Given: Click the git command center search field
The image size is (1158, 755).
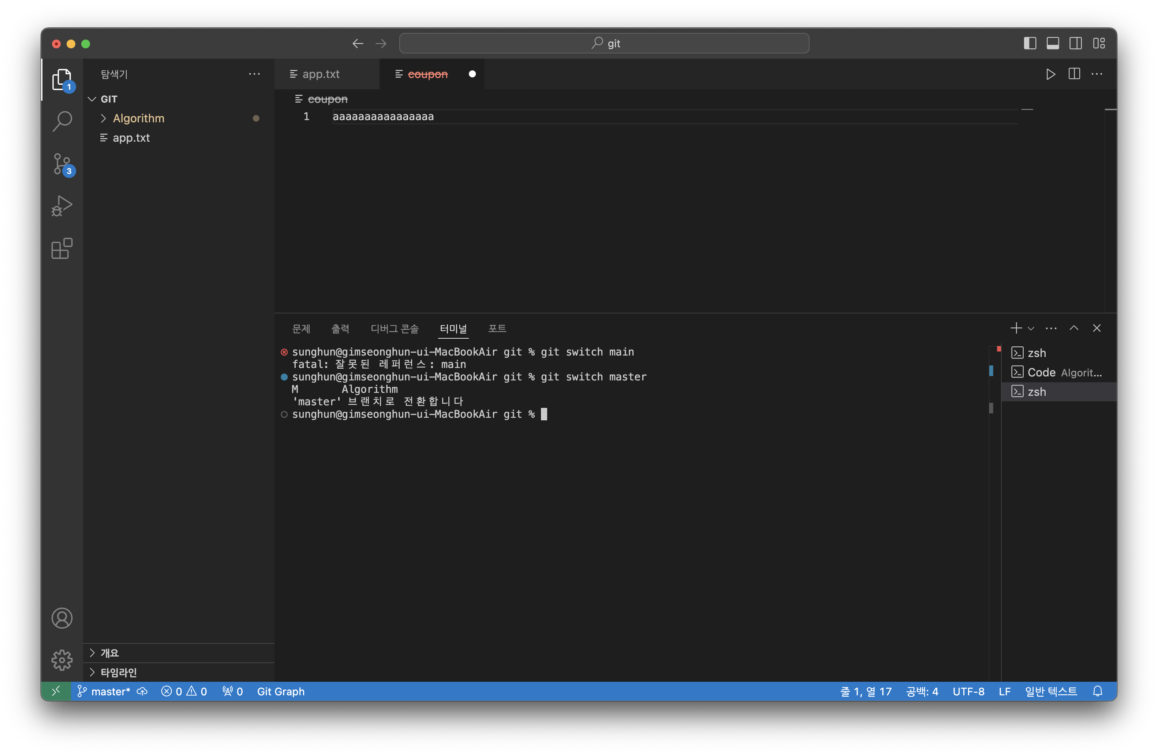Looking at the screenshot, I should [x=604, y=43].
